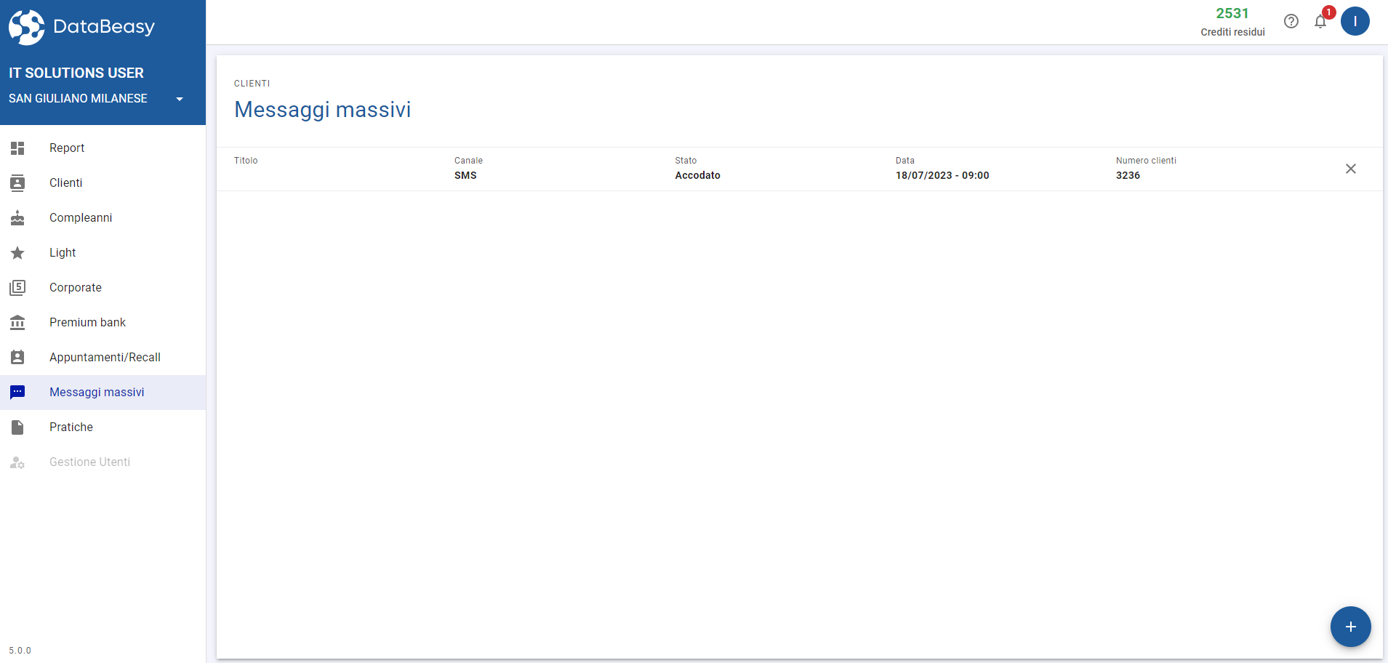Open the Pratiche section
The image size is (1388, 663).
pyautogui.click(x=71, y=427)
